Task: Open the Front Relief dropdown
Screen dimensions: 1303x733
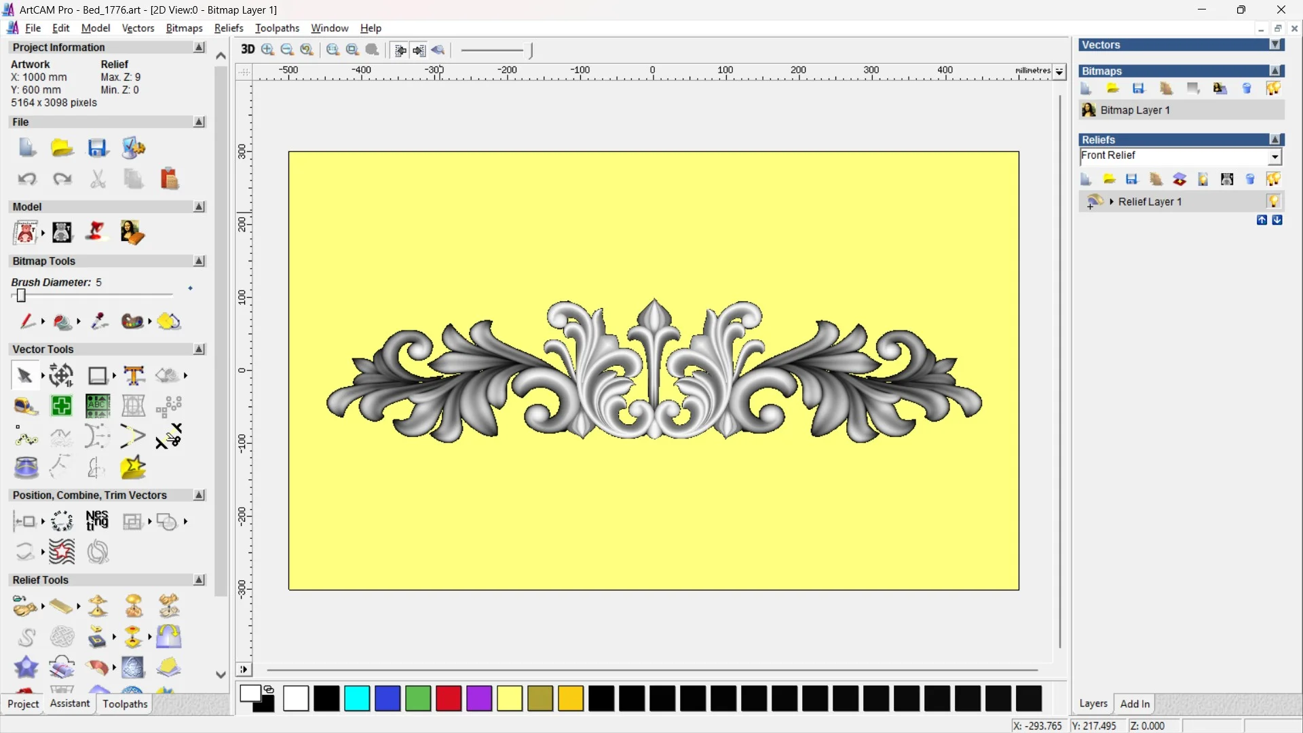Action: 1275,157
